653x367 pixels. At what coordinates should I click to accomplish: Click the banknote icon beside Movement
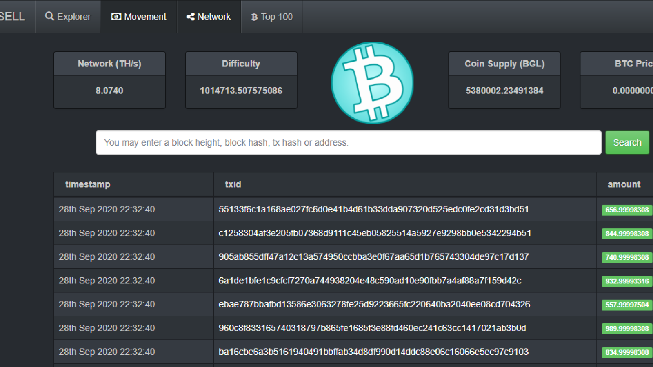coord(116,17)
